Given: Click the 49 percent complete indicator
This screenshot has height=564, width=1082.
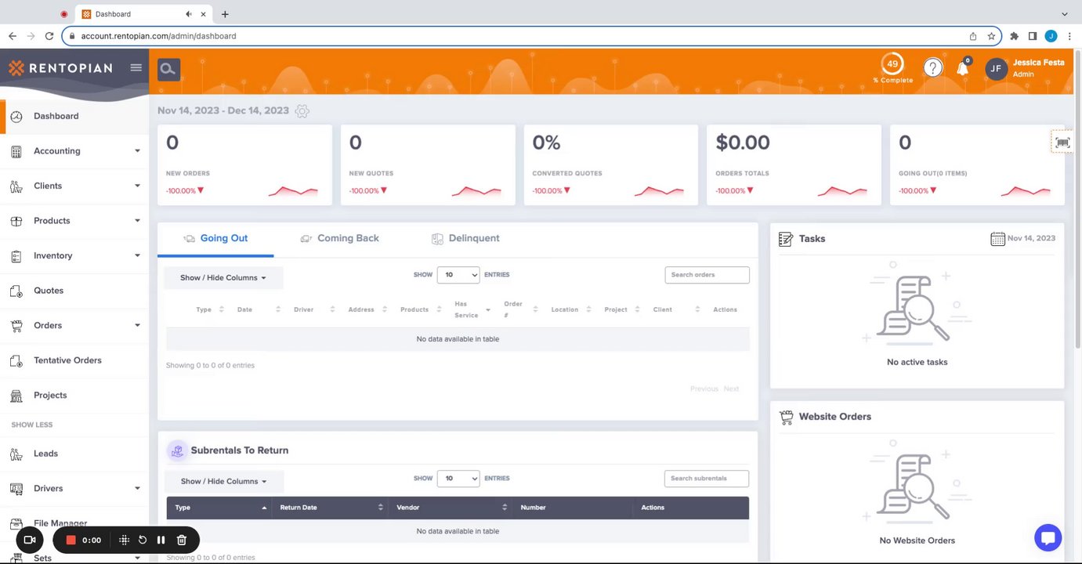Looking at the screenshot, I should [x=892, y=64].
